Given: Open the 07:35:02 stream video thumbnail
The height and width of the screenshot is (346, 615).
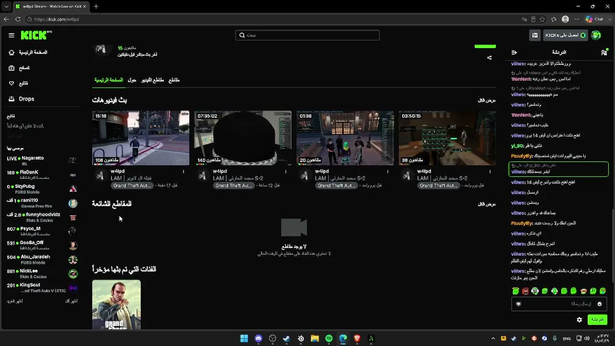Looking at the screenshot, I should [243, 138].
